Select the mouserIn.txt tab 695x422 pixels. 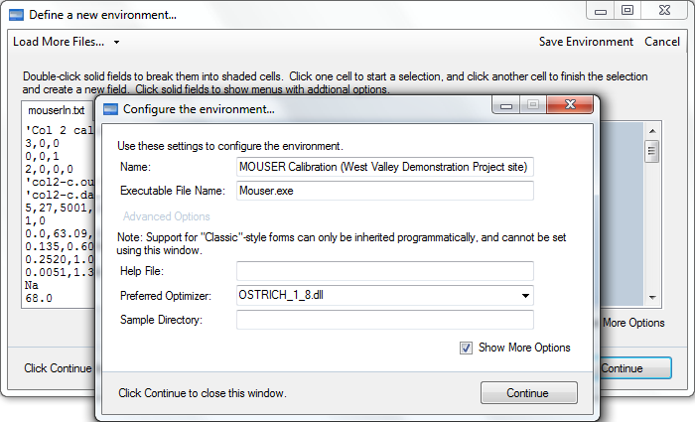(57, 110)
